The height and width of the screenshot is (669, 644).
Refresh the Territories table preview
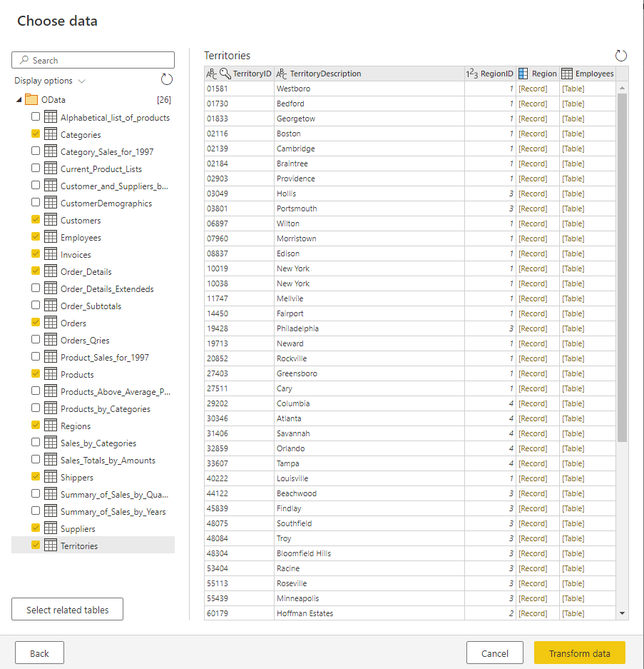click(620, 55)
